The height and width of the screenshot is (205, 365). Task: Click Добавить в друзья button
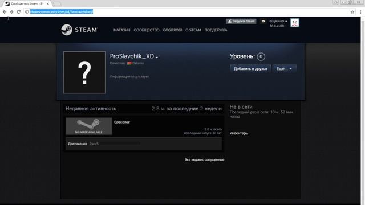(x=250, y=69)
